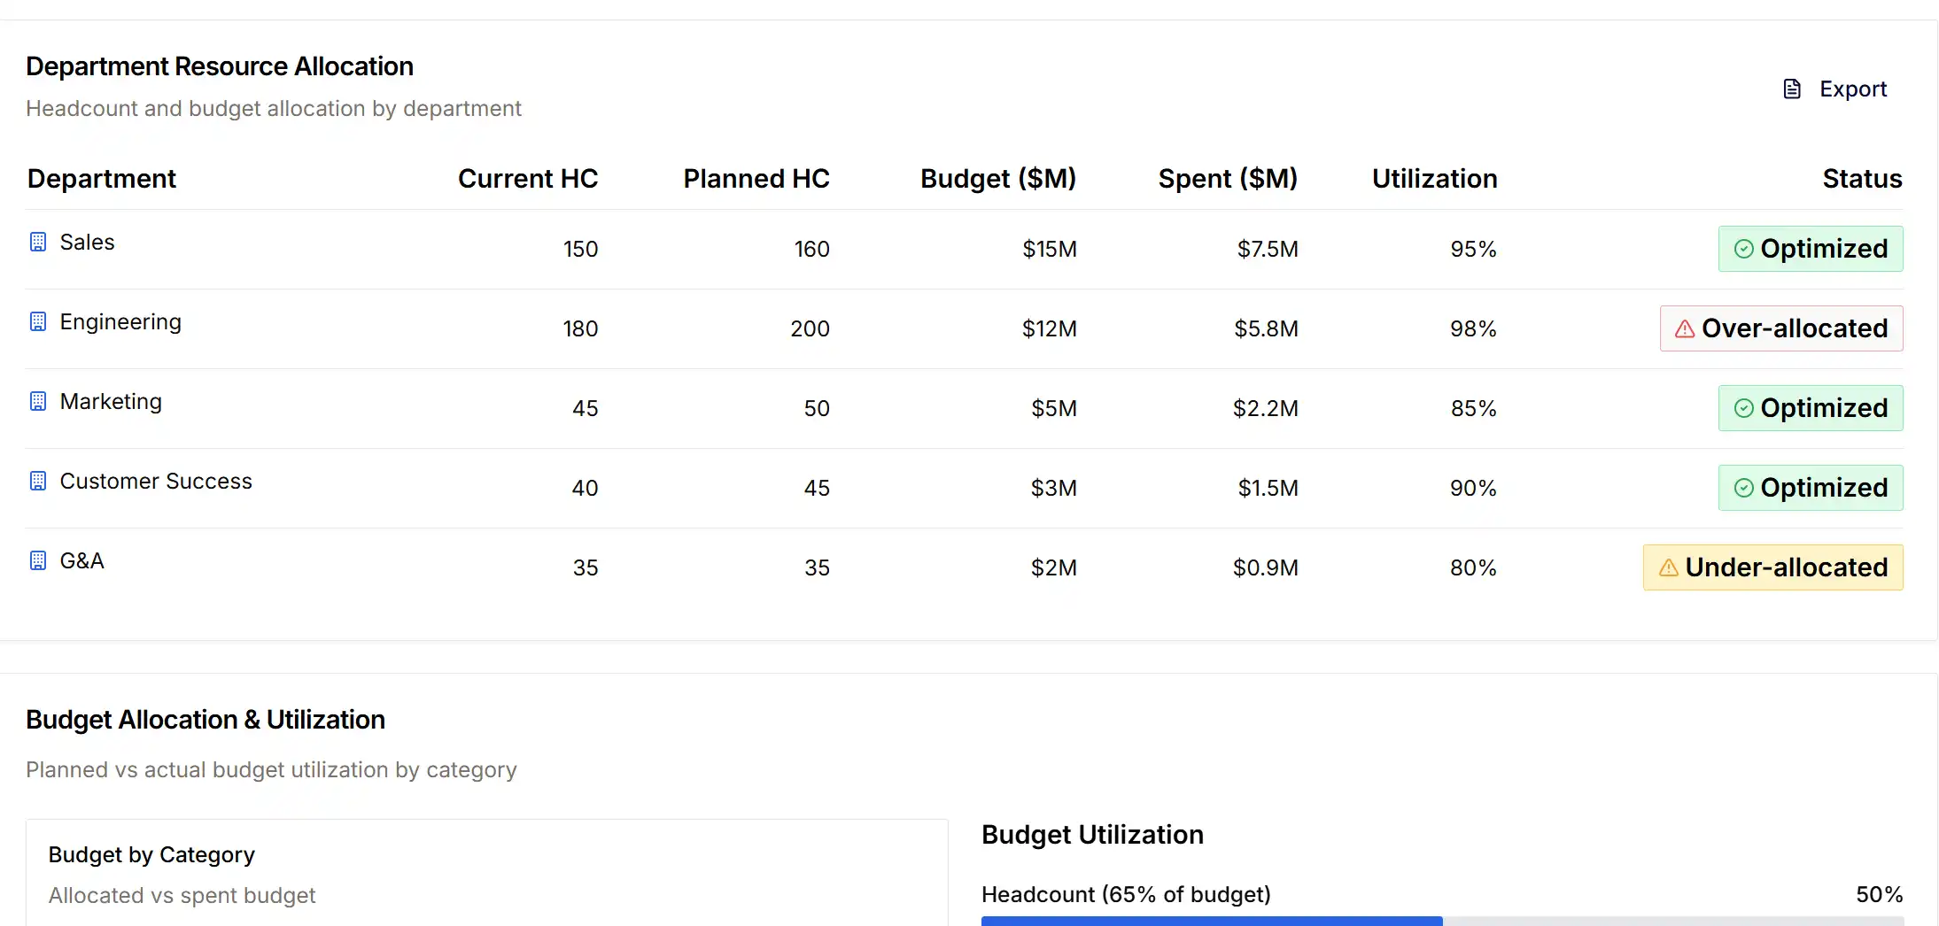Click the Department column header
Image resolution: width=1939 pixels, height=926 pixels.
tap(102, 179)
